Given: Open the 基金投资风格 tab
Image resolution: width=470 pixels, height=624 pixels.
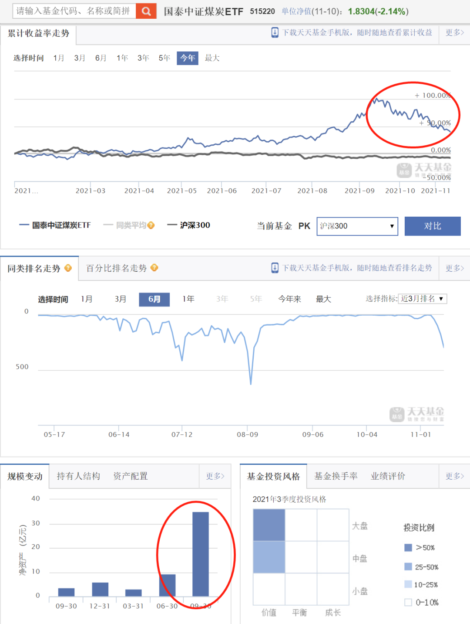Looking at the screenshot, I should tap(274, 476).
